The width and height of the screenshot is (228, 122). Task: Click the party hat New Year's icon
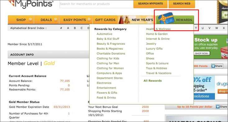point(124,20)
